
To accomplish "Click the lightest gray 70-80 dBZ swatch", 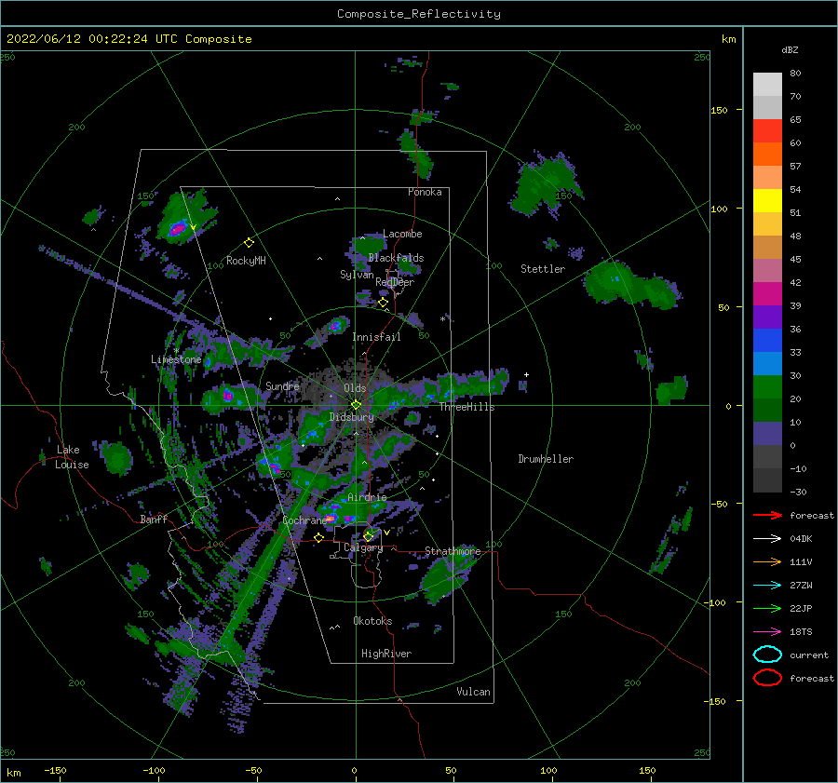I will coord(767,85).
